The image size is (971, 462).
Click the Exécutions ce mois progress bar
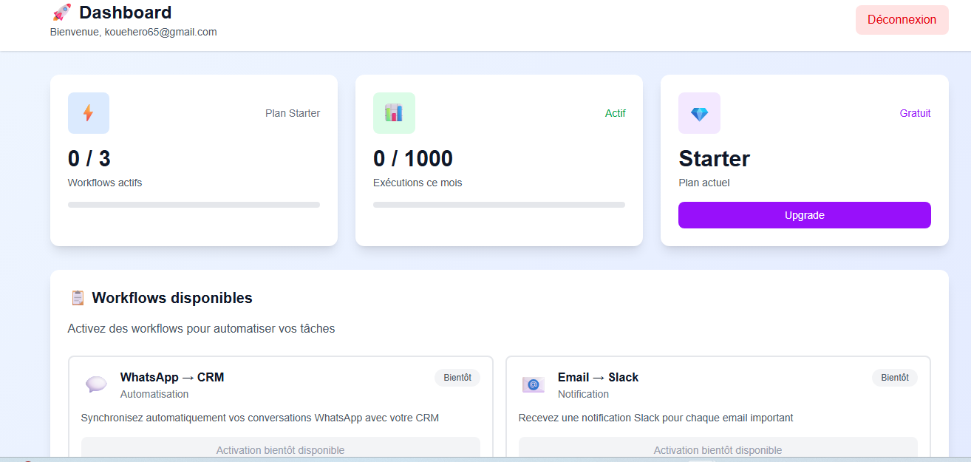(x=499, y=205)
